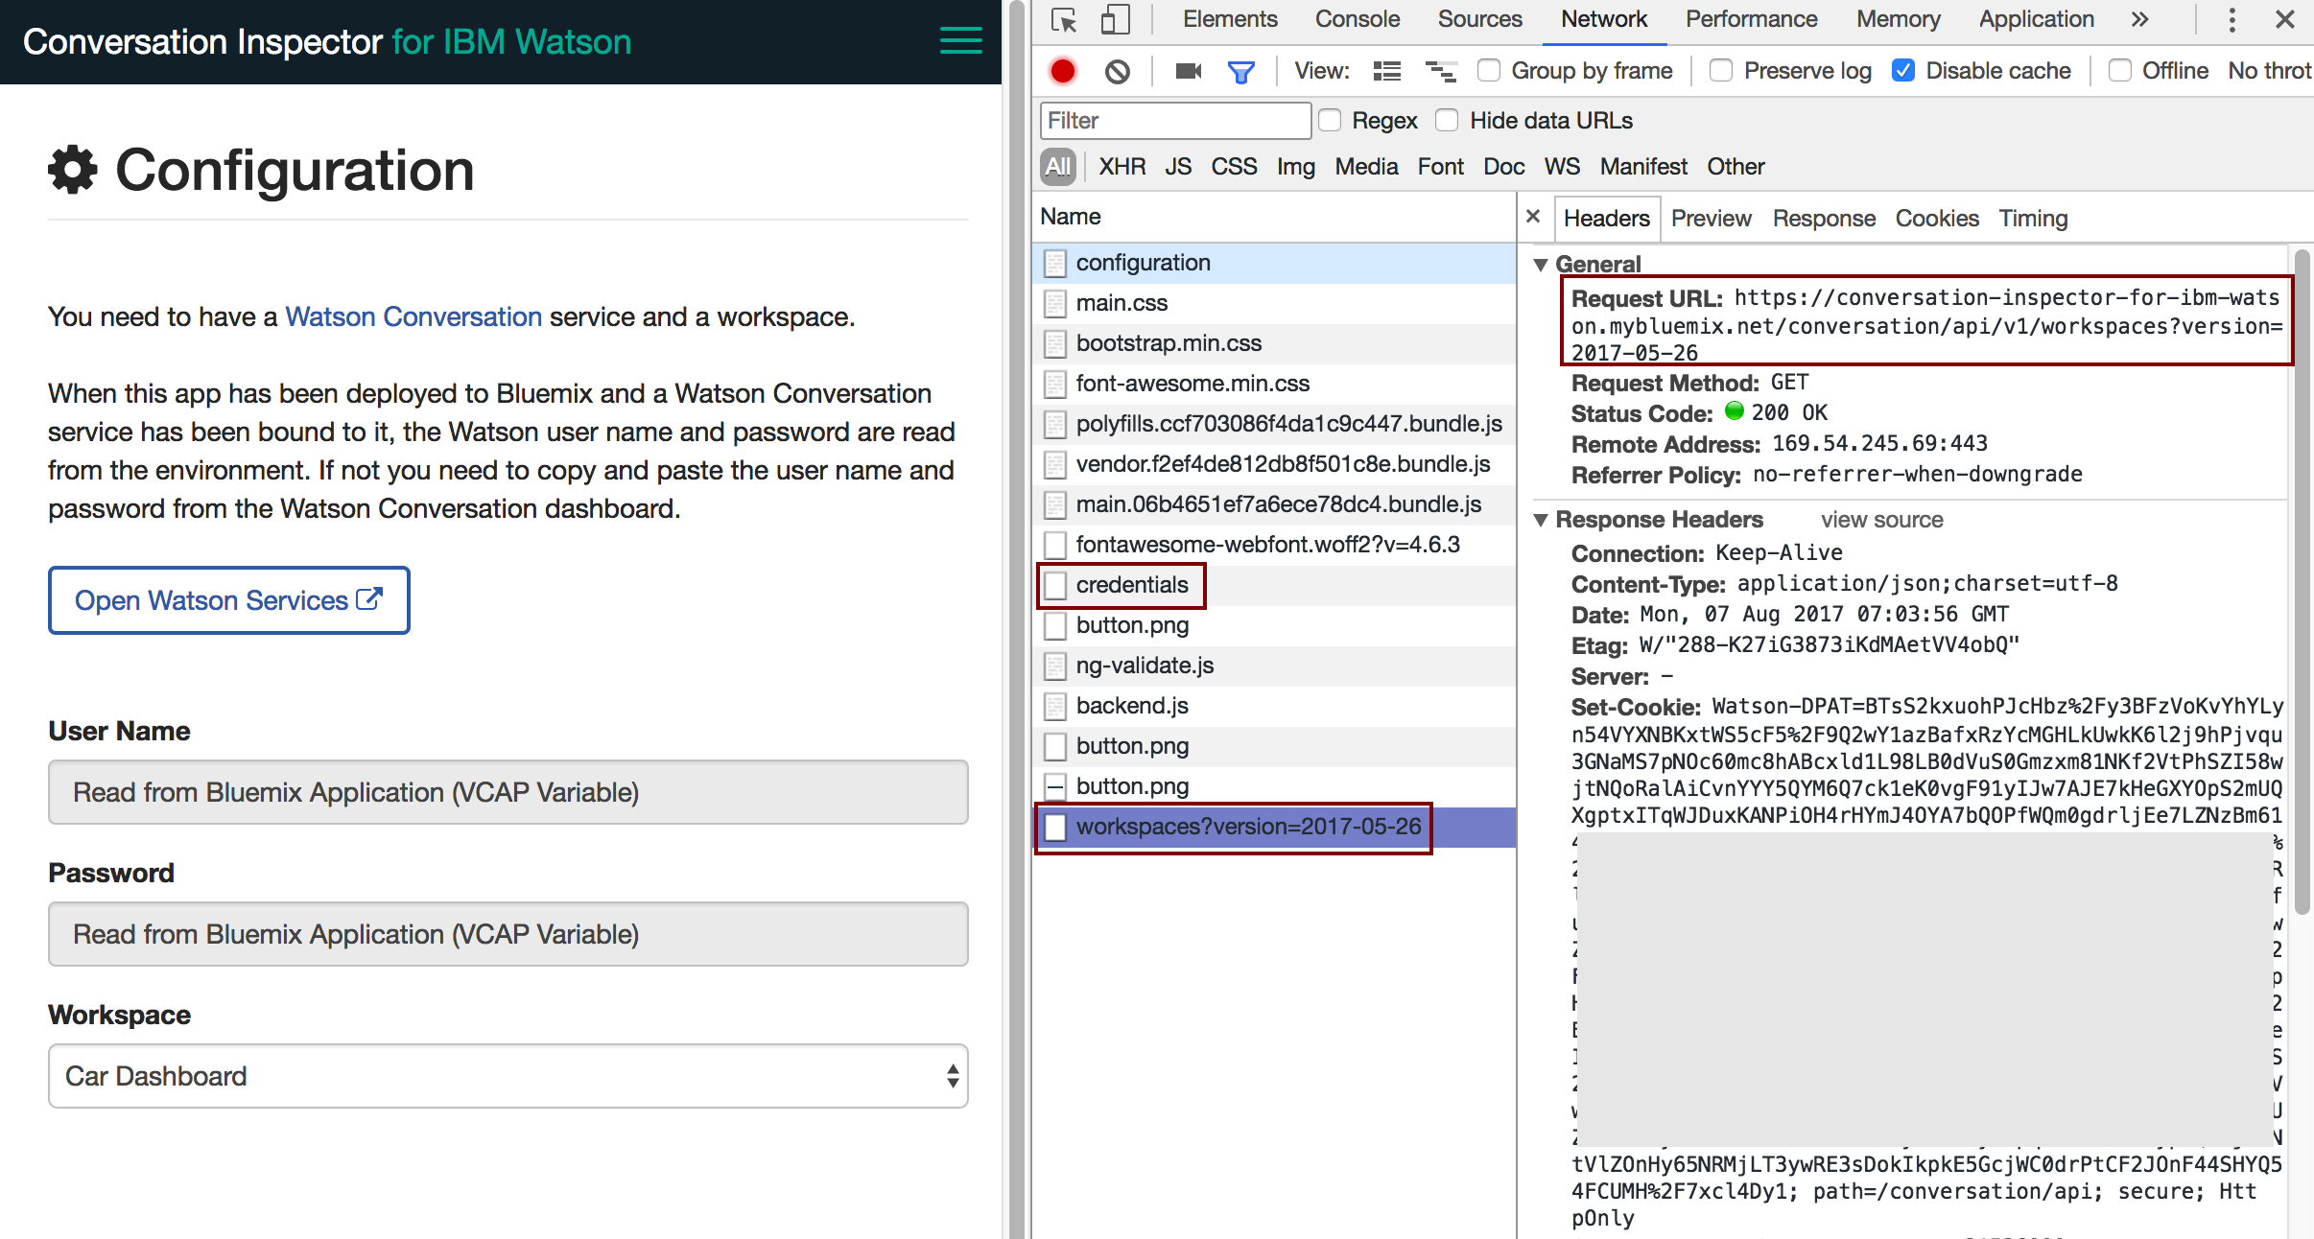Activate the inspect element picker icon

click(1064, 20)
